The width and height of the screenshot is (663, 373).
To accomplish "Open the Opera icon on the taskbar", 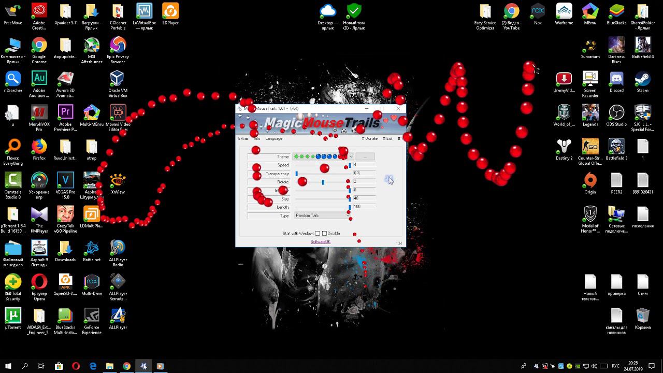I will tap(76, 366).
